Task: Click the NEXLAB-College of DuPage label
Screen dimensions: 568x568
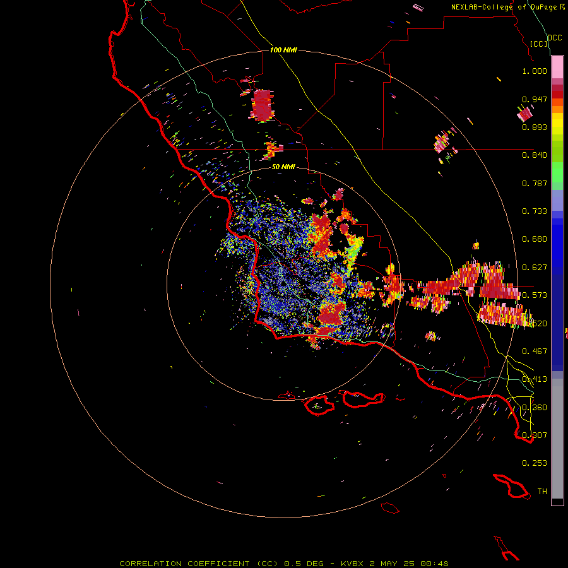Action: click(507, 7)
